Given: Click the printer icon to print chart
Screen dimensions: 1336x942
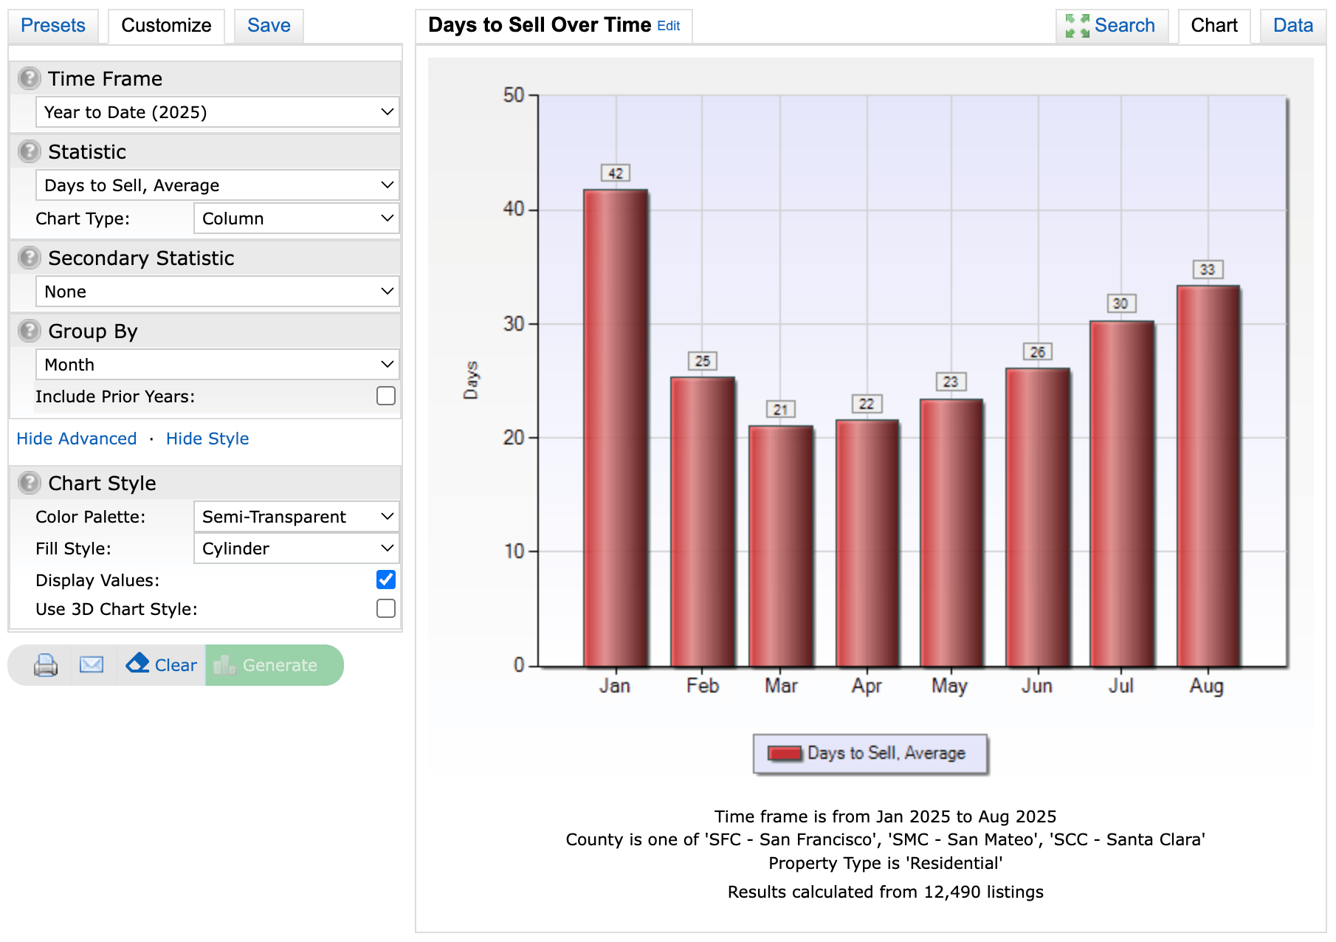Looking at the screenshot, I should click(46, 665).
